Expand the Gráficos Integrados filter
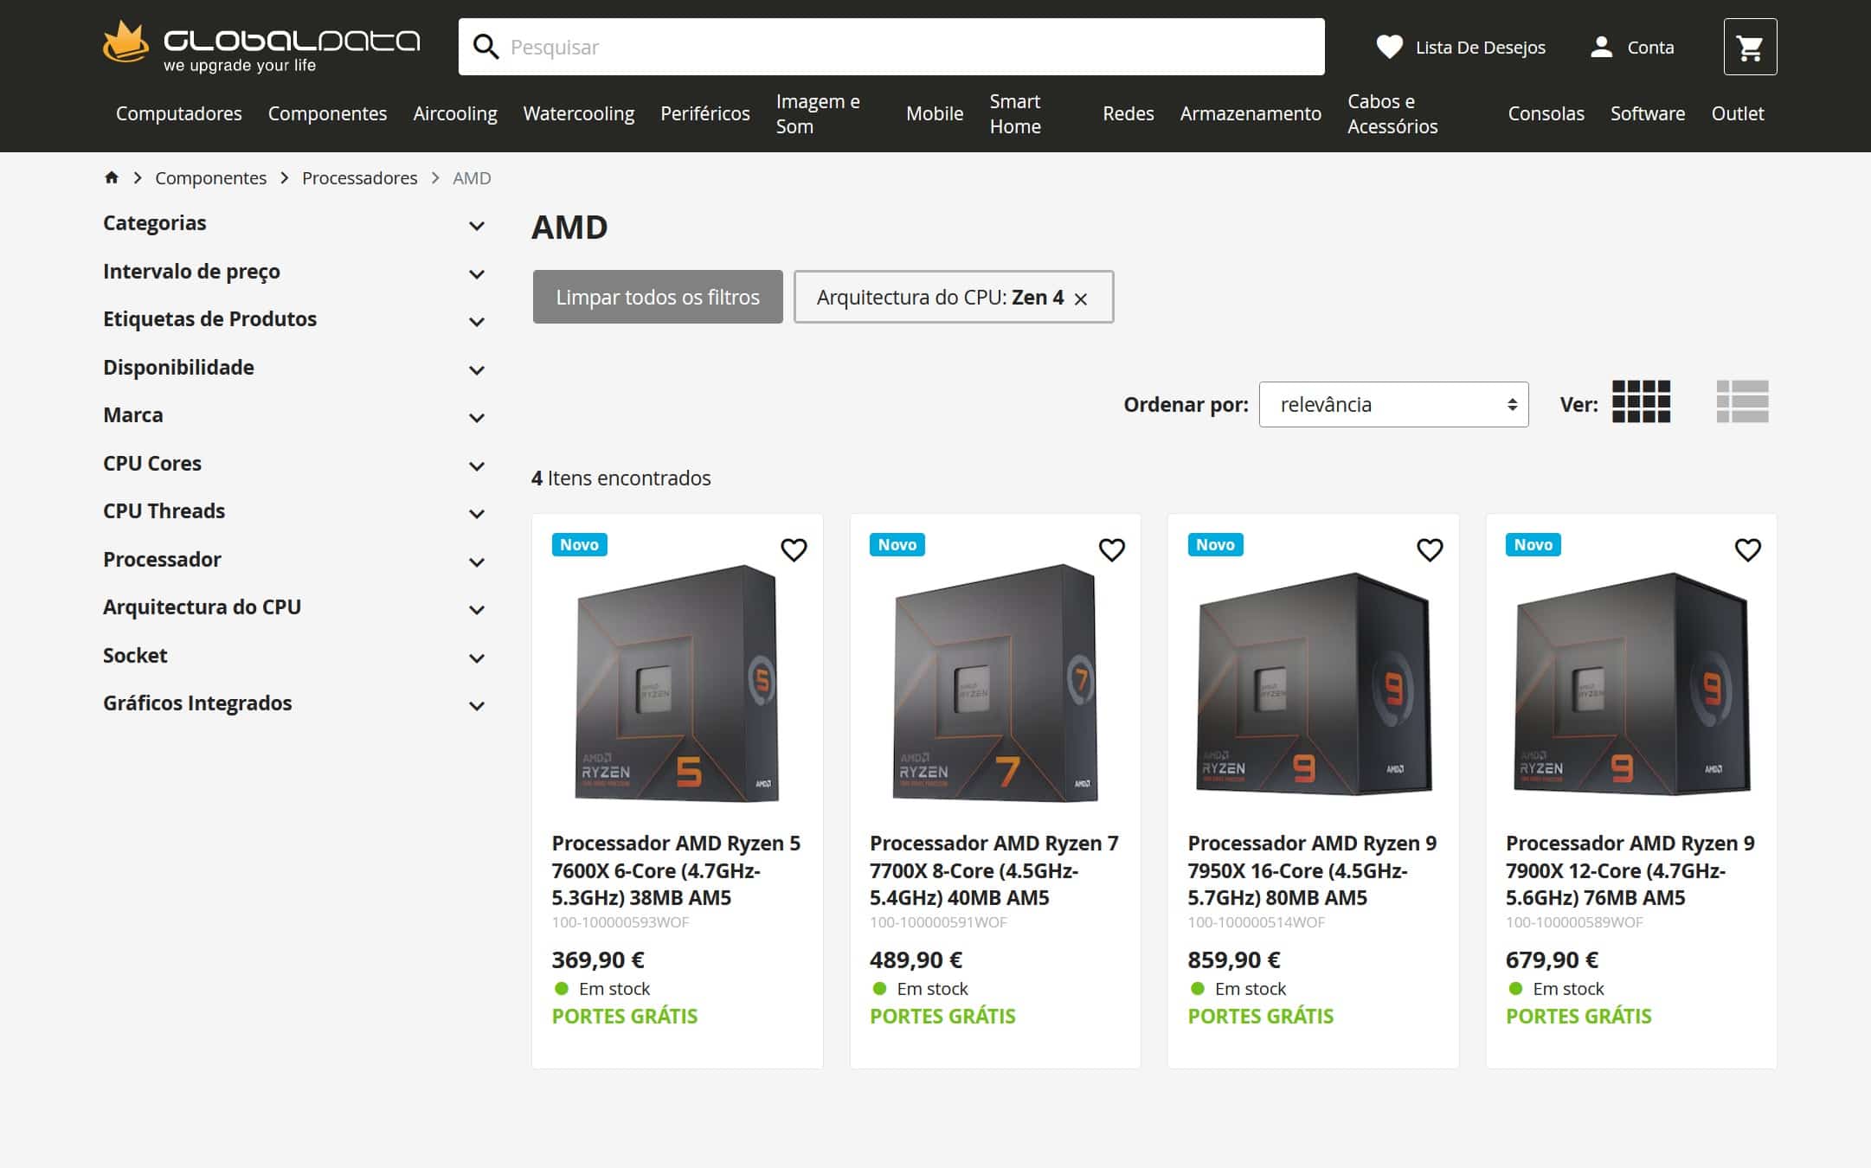This screenshot has width=1871, height=1168. 294,703
